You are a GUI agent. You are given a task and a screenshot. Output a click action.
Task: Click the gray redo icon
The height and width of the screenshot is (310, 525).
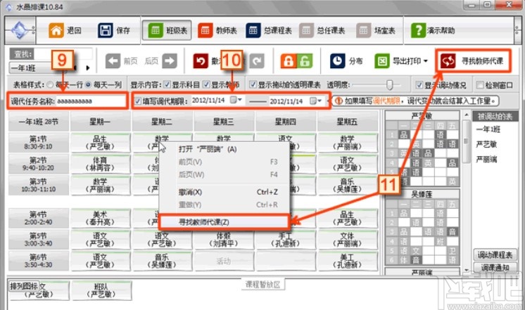[257, 61]
